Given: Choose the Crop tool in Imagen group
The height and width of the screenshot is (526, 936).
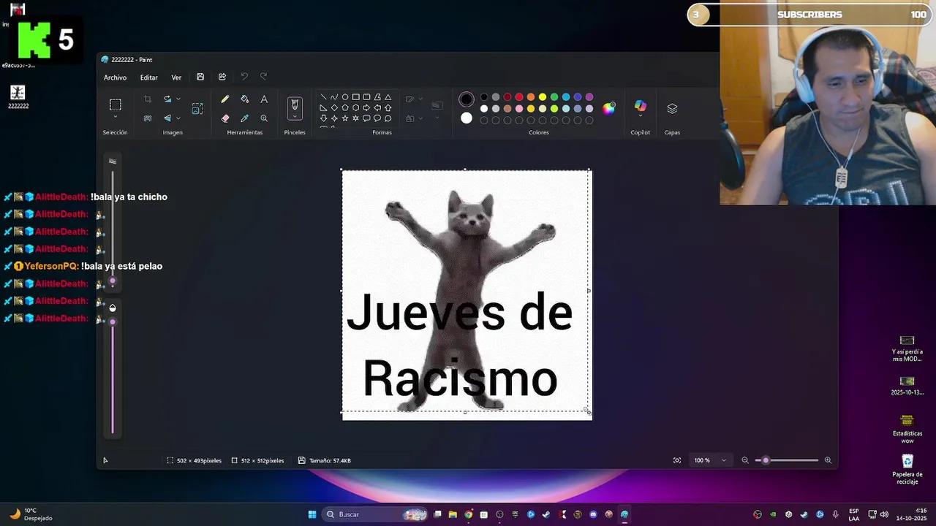Looking at the screenshot, I should pos(148,99).
